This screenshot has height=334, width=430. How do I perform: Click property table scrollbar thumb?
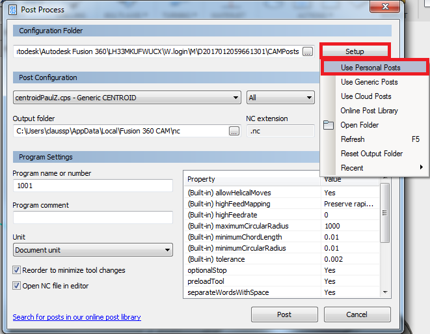tap(384, 213)
